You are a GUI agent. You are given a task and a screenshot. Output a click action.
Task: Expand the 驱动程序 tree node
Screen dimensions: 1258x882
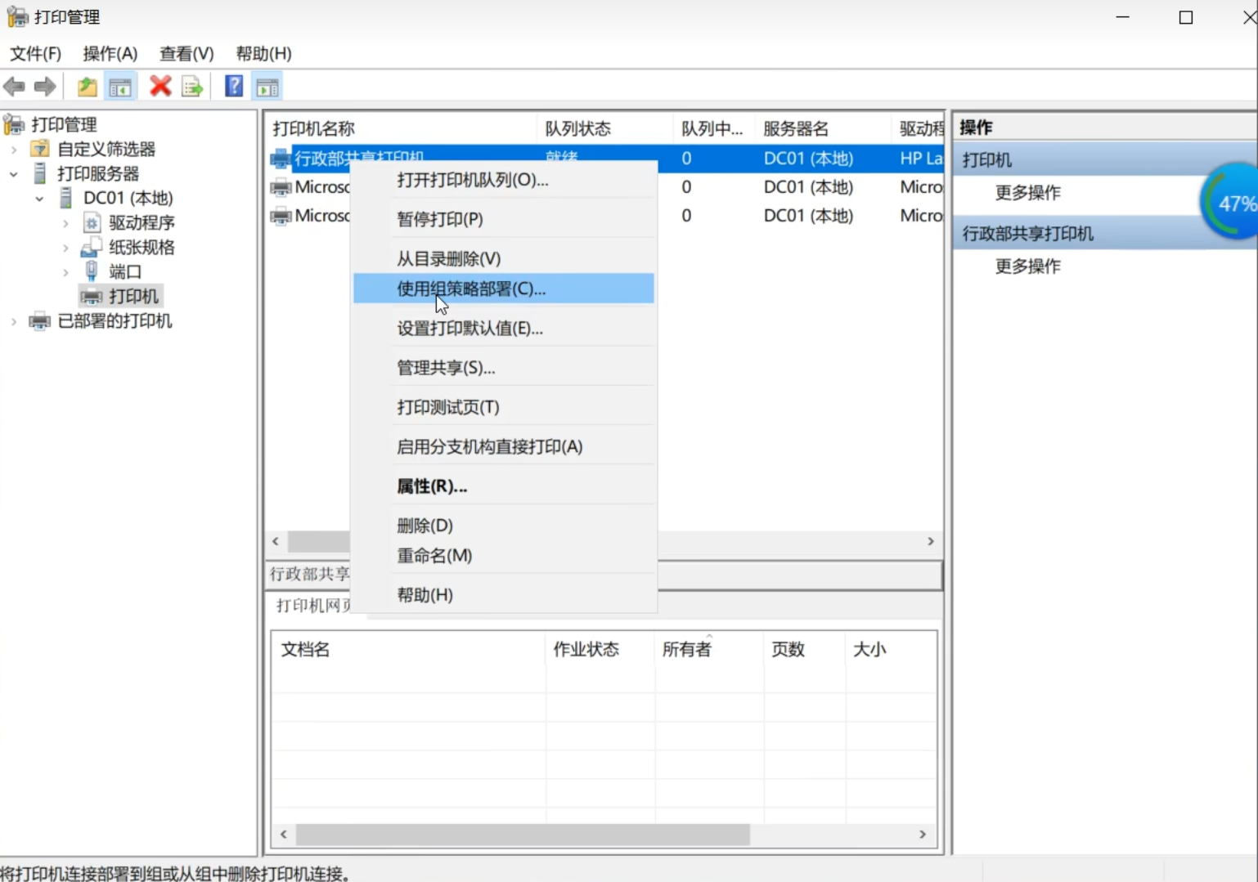pos(65,223)
